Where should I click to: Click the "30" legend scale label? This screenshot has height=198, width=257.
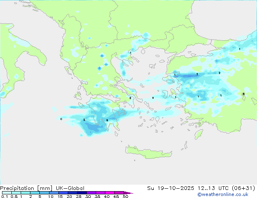coord(88,196)
